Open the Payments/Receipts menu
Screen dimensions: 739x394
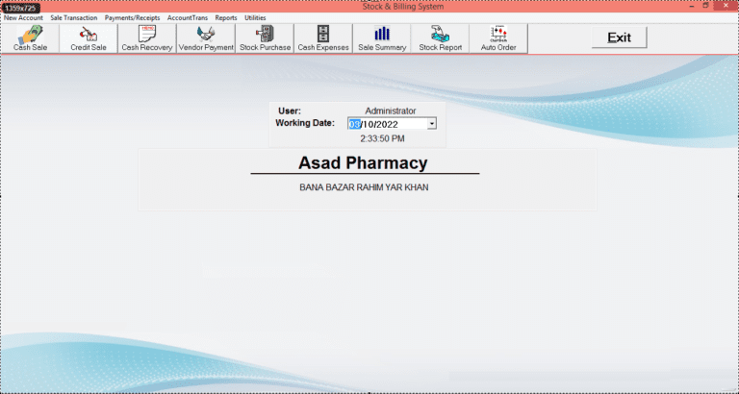pyautogui.click(x=133, y=18)
